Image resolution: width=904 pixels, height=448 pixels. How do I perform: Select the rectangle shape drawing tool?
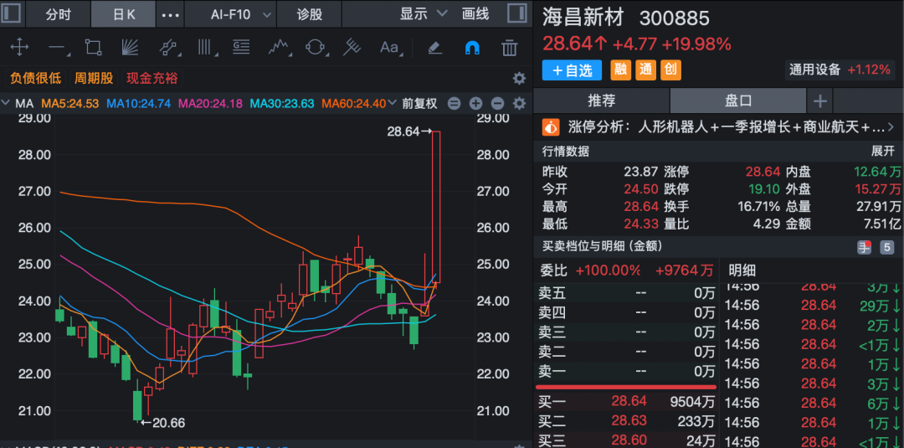tap(93, 48)
